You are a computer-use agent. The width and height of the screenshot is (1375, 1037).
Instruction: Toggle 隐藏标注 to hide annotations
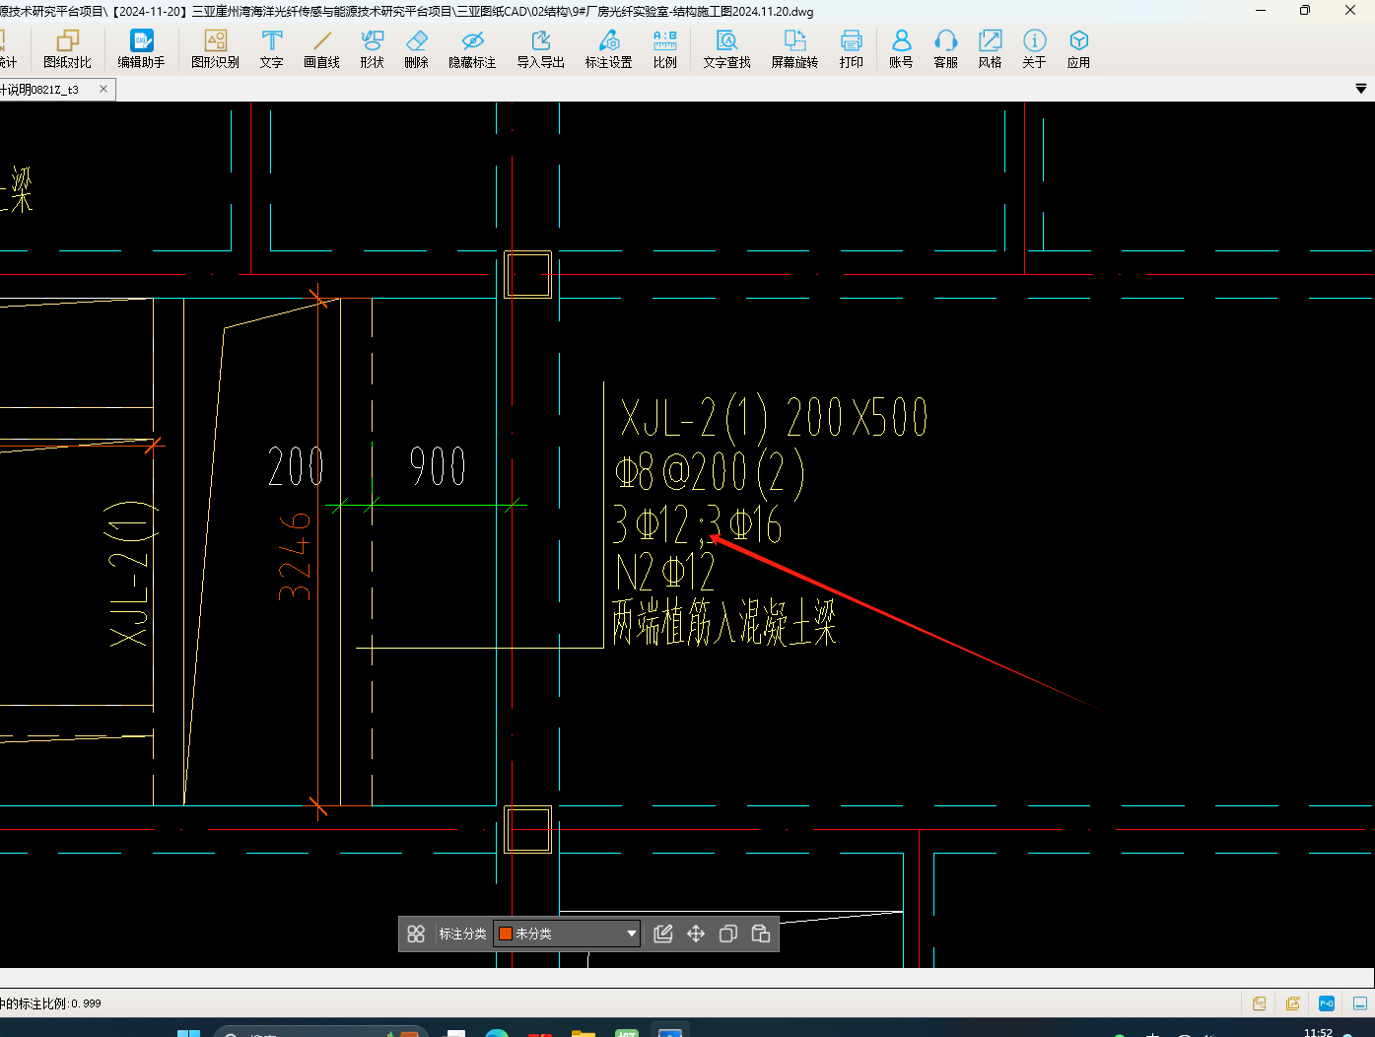pyautogui.click(x=472, y=48)
